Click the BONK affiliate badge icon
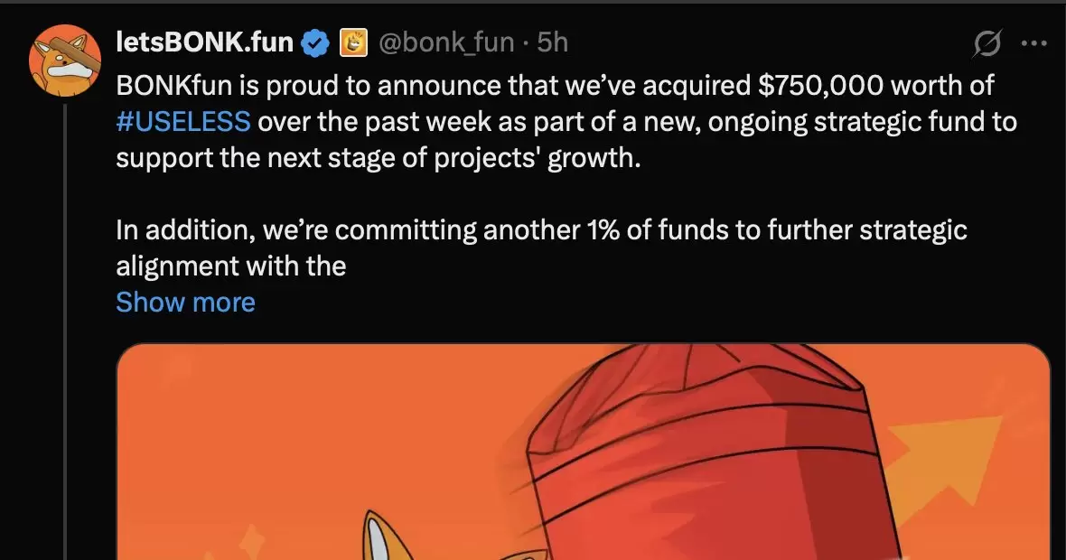Viewport: 1066px width, 560px height. (x=353, y=42)
